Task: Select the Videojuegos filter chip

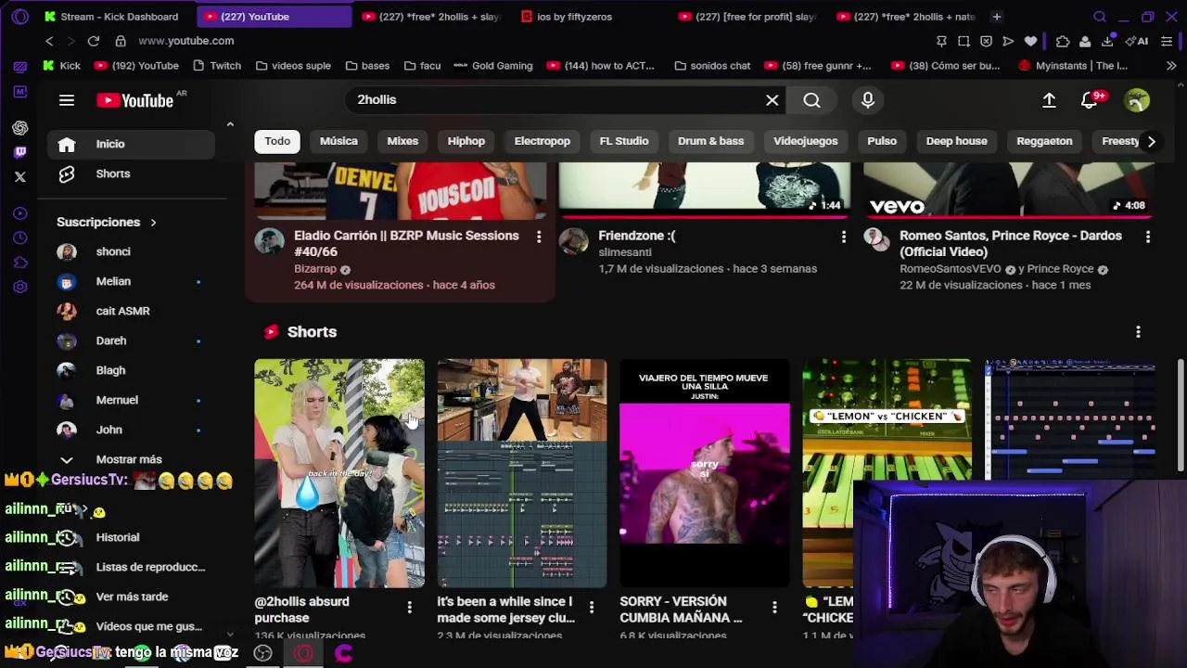Action: [x=806, y=141]
